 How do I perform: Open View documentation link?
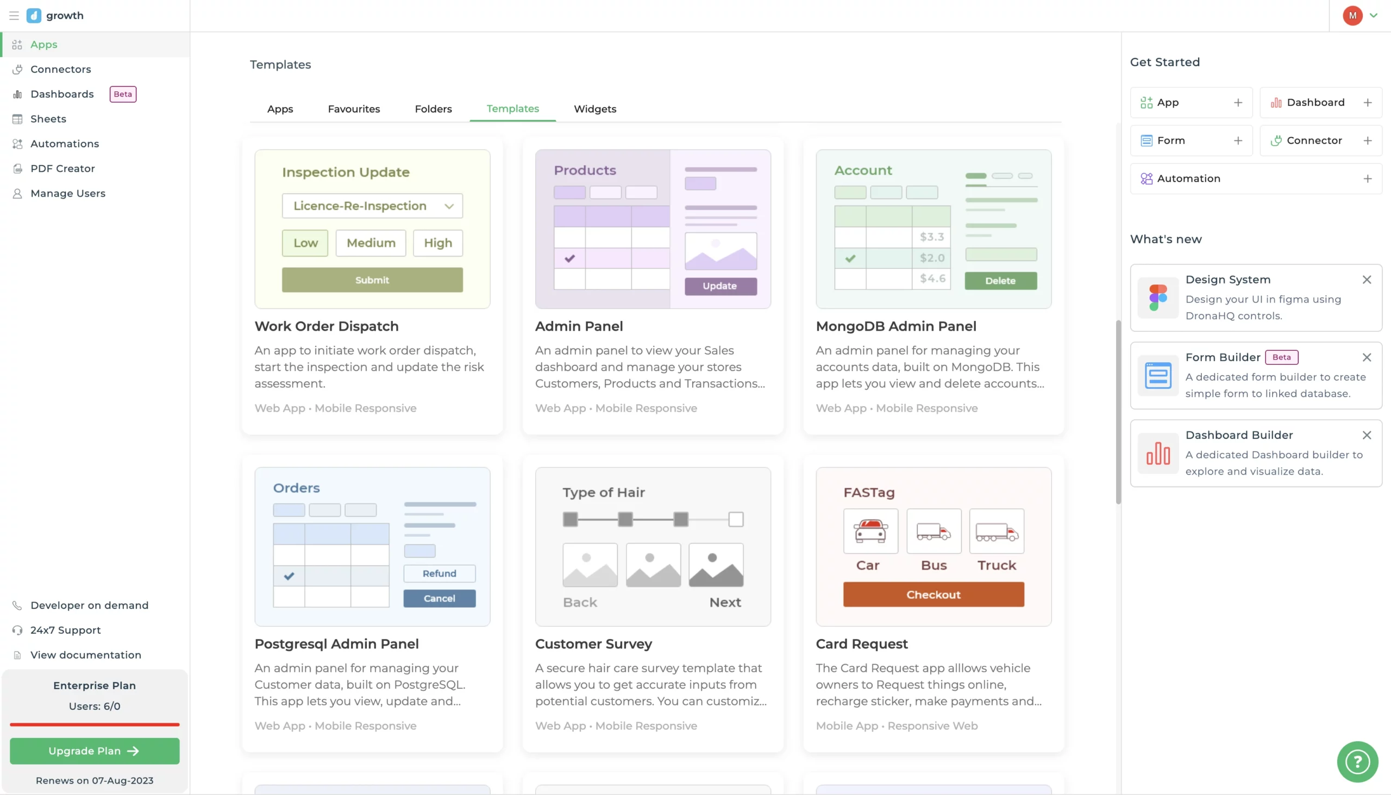pyautogui.click(x=86, y=655)
